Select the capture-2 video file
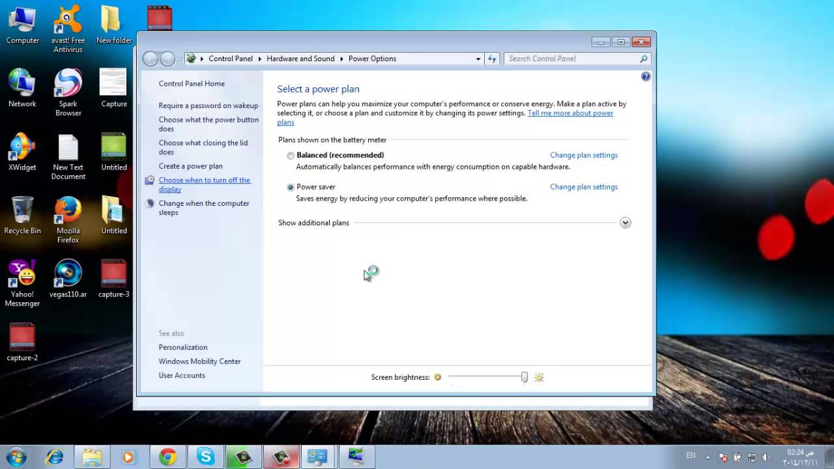 [22, 343]
